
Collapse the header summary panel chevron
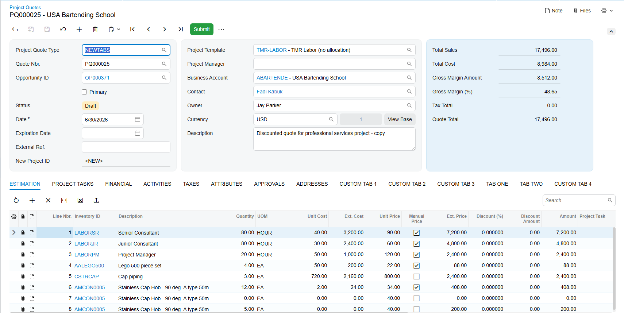[611, 31]
